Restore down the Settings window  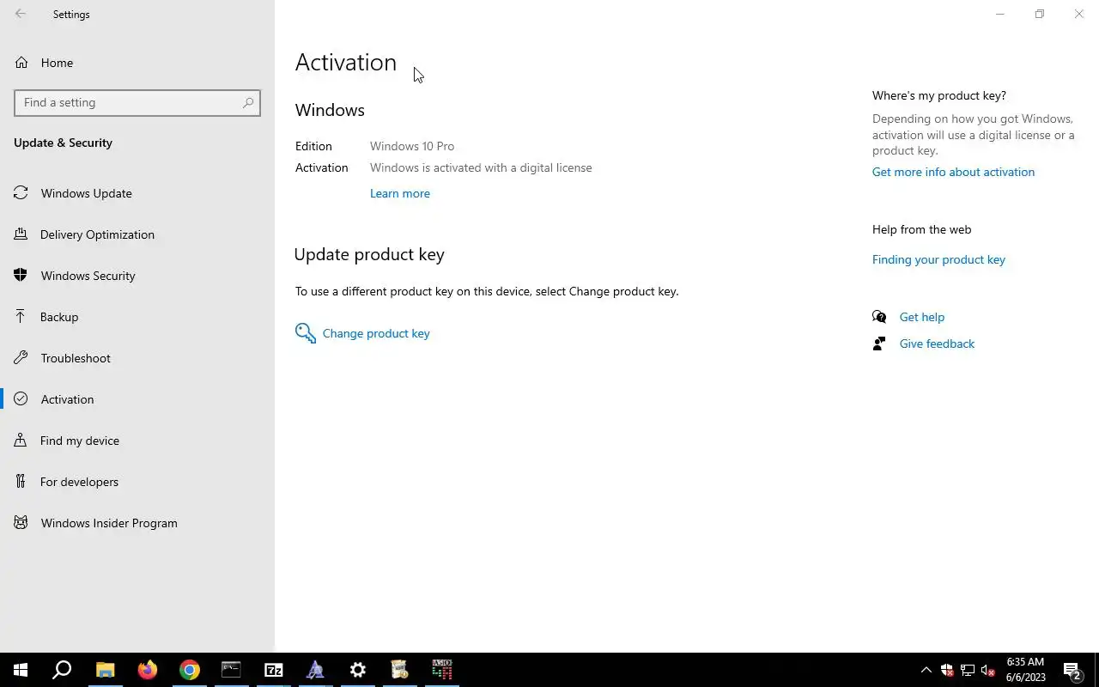1040,14
